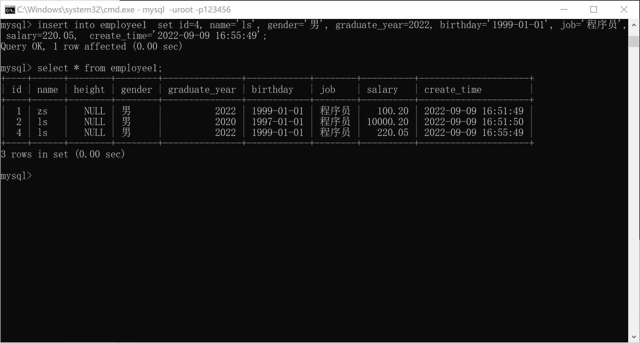Maximize the cmd.exe window
This screenshot has width=640, height=343.
[594, 9]
